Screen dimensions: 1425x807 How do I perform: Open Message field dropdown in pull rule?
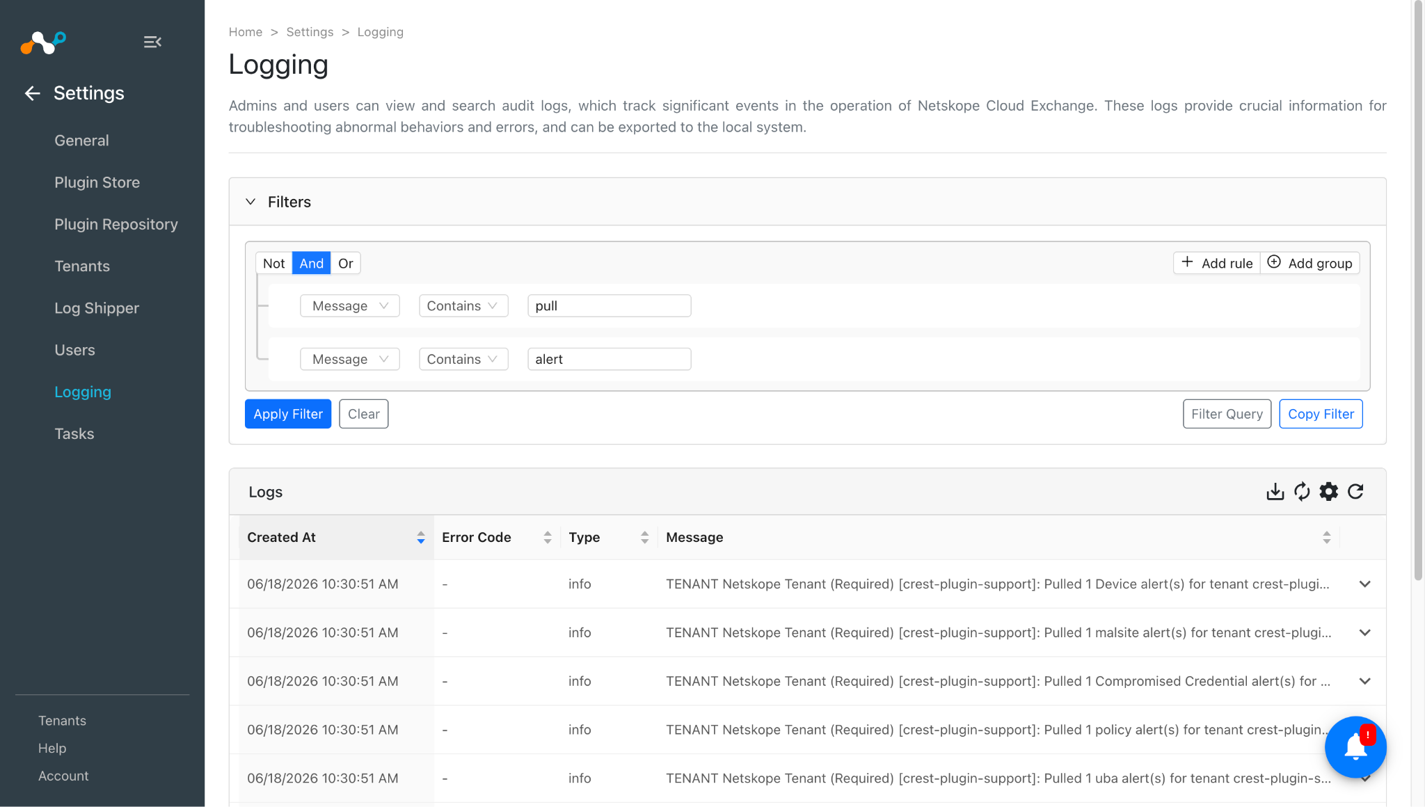[350, 306]
